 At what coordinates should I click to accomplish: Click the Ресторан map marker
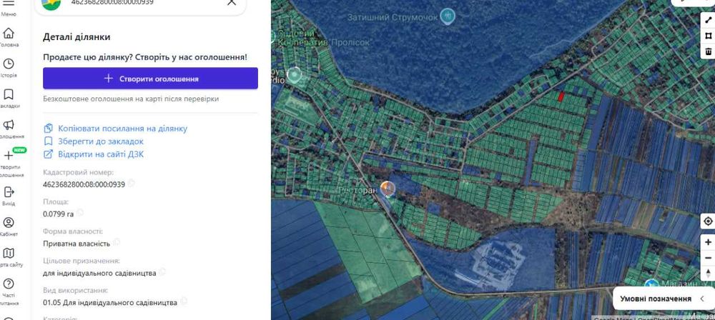[x=387, y=189]
